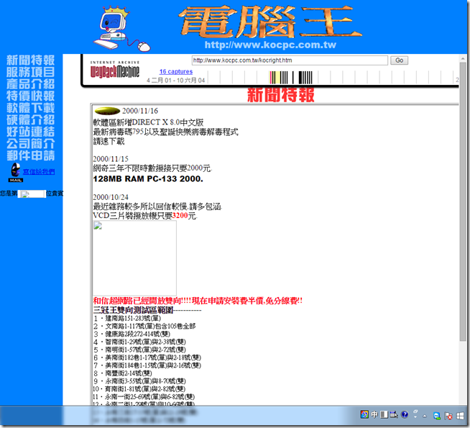Click the Windows logo tray icon
Image resolution: width=470 pixels, height=428 pixels.
tap(461, 416)
